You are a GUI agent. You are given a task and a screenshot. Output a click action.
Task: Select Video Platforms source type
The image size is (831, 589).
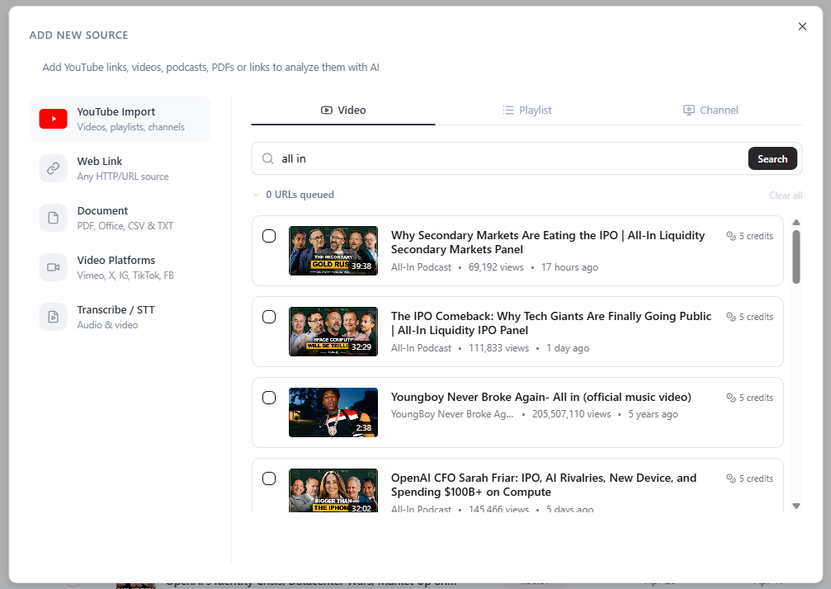click(120, 267)
